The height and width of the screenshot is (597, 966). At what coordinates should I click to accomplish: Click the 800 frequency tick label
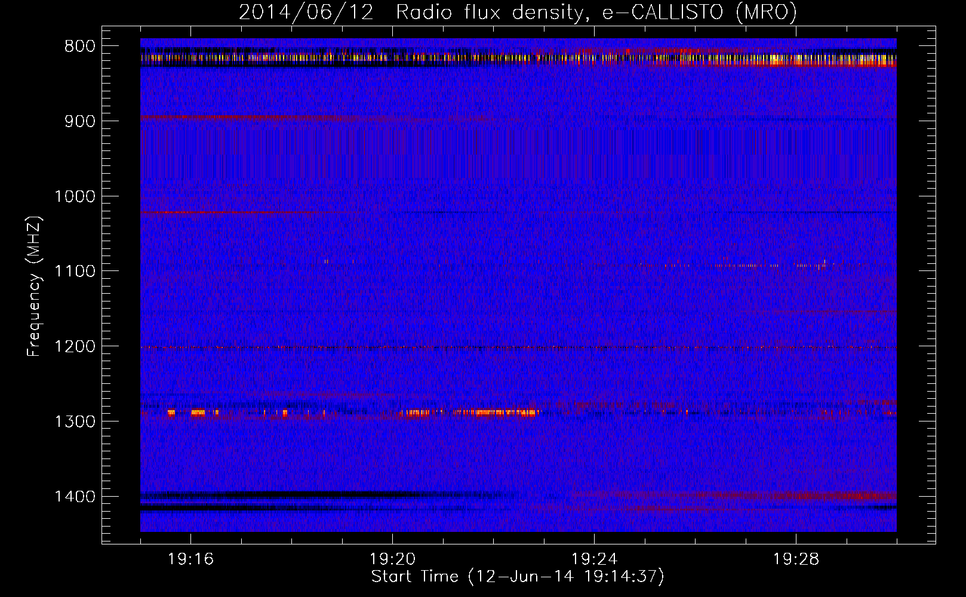80,46
